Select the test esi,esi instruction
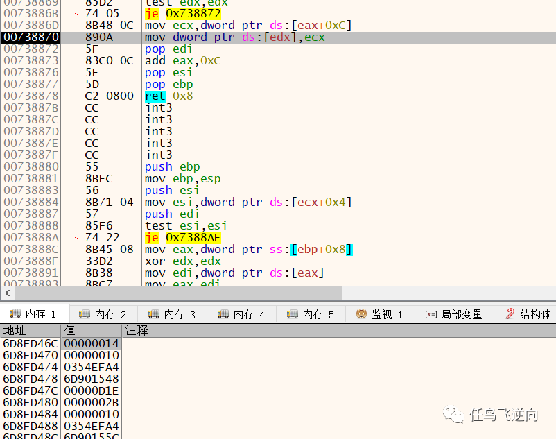Image resolution: width=556 pixels, height=439 pixels. pos(186,226)
